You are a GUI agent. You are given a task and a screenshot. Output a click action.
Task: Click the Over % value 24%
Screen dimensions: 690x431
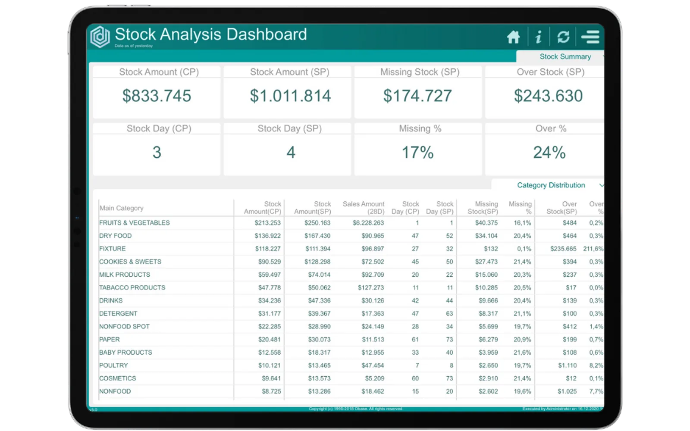549,152
